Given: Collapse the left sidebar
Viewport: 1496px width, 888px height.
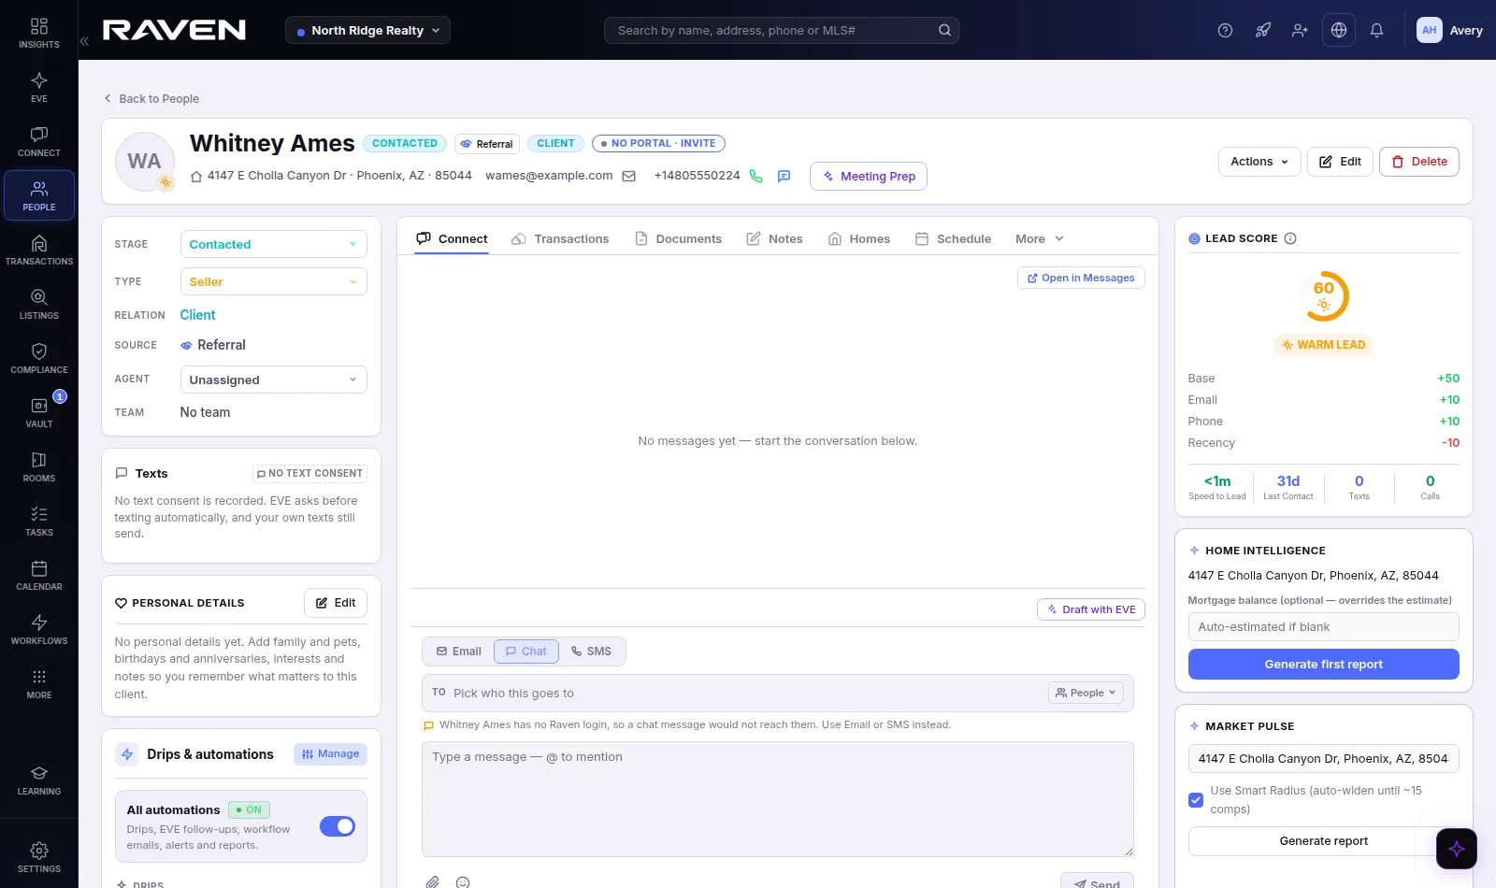Looking at the screenshot, I should coord(84,41).
